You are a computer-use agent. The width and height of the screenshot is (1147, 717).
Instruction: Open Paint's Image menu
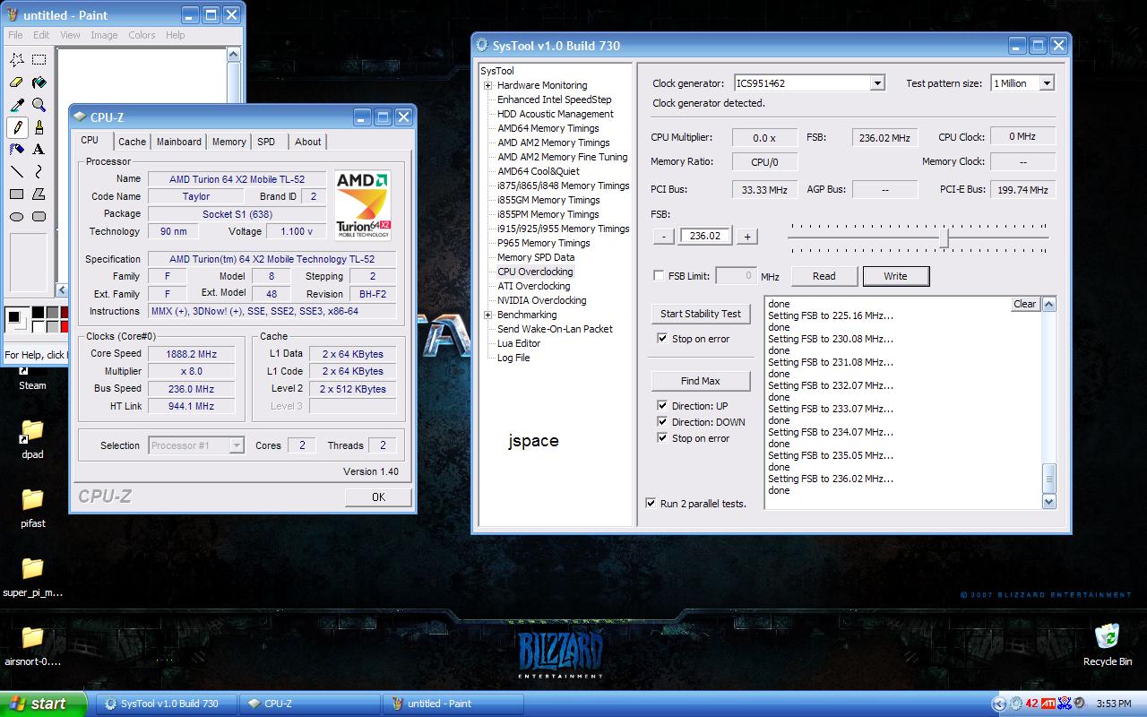coord(104,35)
